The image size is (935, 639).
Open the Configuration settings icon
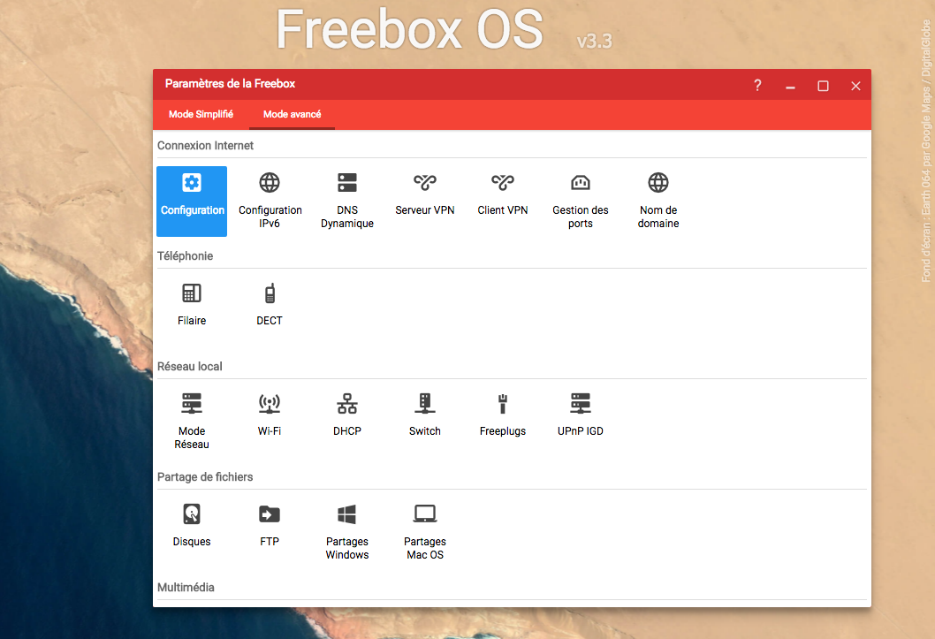pyautogui.click(x=192, y=201)
